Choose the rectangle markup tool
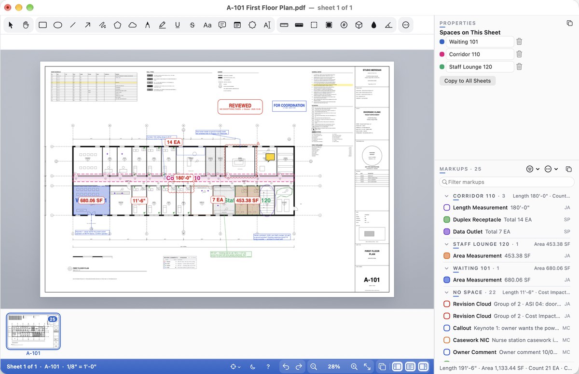 [42, 25]
